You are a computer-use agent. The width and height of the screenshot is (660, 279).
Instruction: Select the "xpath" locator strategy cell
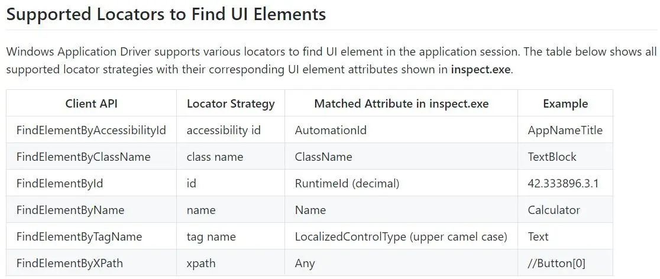[201, 263]
